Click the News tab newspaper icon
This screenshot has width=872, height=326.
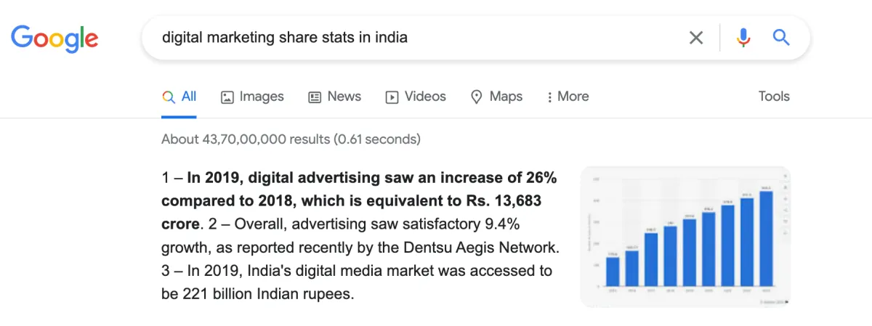click(315, 97)
